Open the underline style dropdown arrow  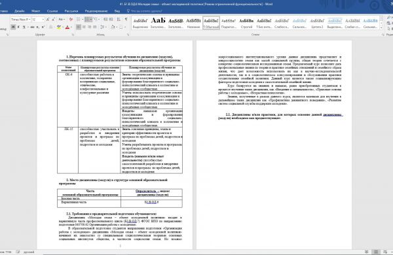tap(28, 27)
